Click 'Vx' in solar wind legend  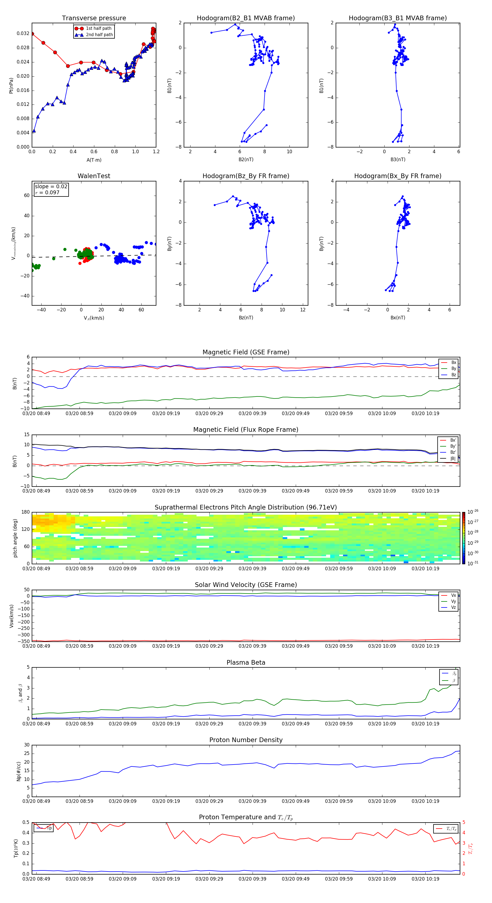[449, 595]
